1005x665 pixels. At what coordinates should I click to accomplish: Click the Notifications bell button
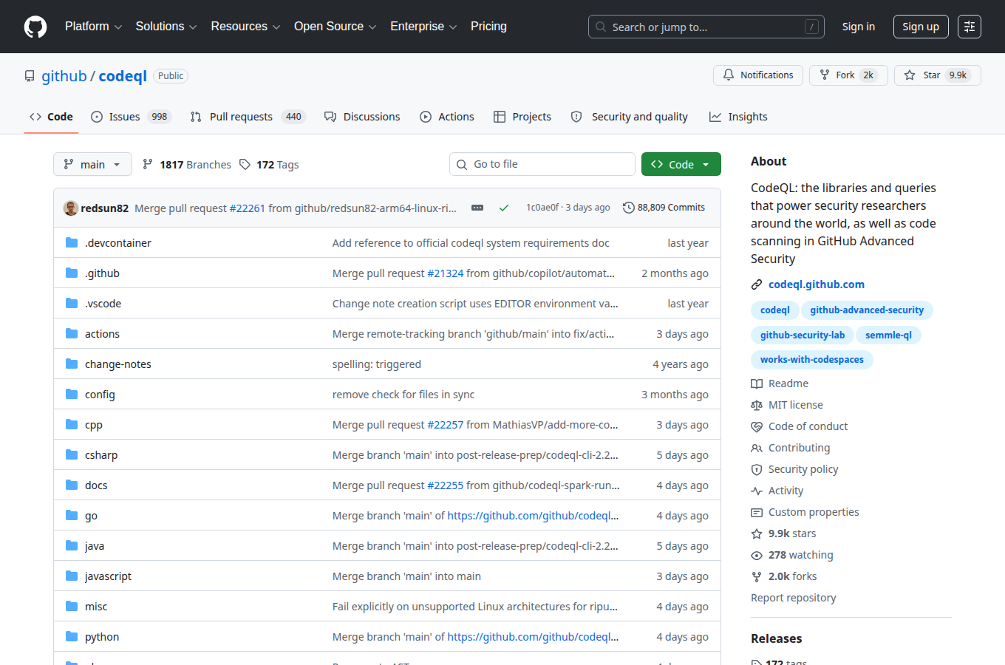pyautogui.click(x=758, y=75)
